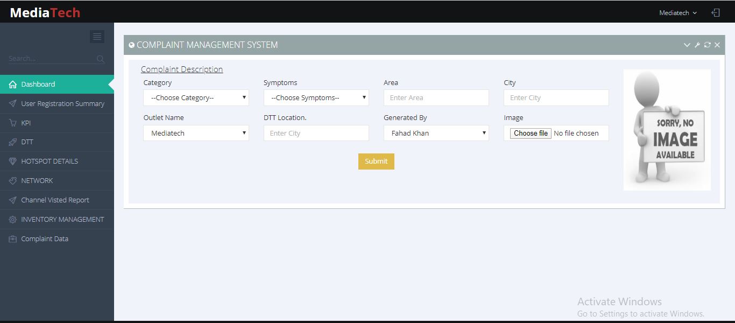This screenshot has height=323, width=735.
Task: Click the Enter Area input field
Action: pos(436,98)
